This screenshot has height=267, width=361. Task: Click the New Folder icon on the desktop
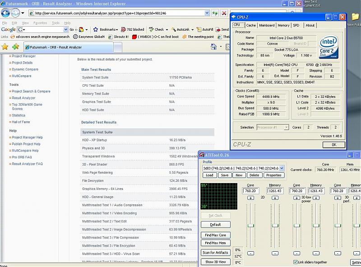(x=356, y=17)
